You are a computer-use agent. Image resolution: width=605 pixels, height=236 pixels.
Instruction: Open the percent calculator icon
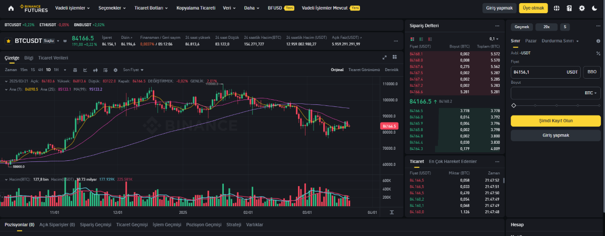598,53
